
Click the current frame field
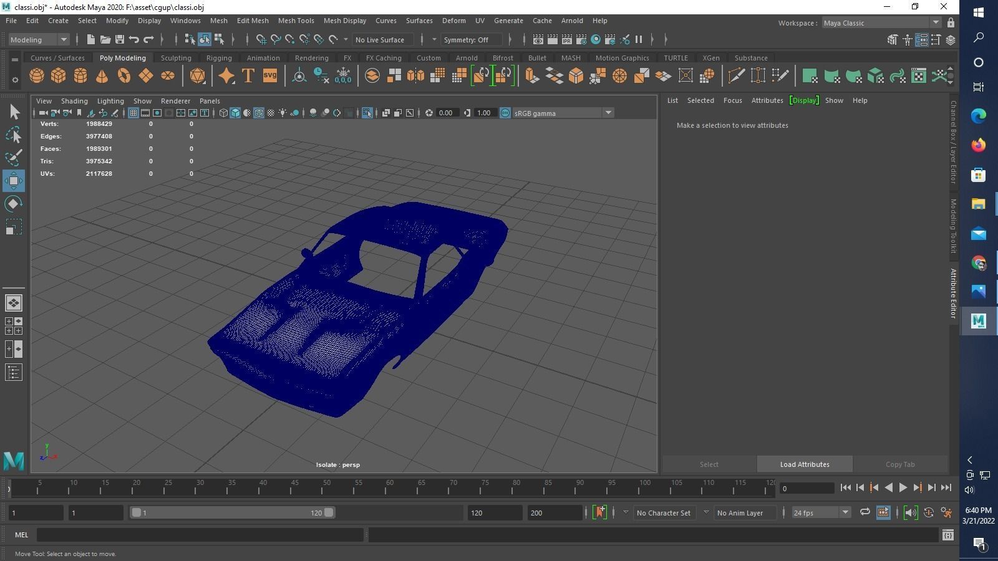click(808, 488)
